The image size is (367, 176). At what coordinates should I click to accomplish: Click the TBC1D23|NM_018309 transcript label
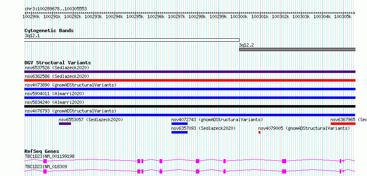coord(46,167)
